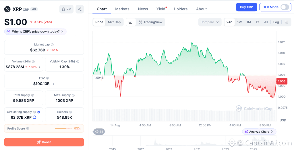
Task: Select the Price toggle
Action: tap(99, 22)
